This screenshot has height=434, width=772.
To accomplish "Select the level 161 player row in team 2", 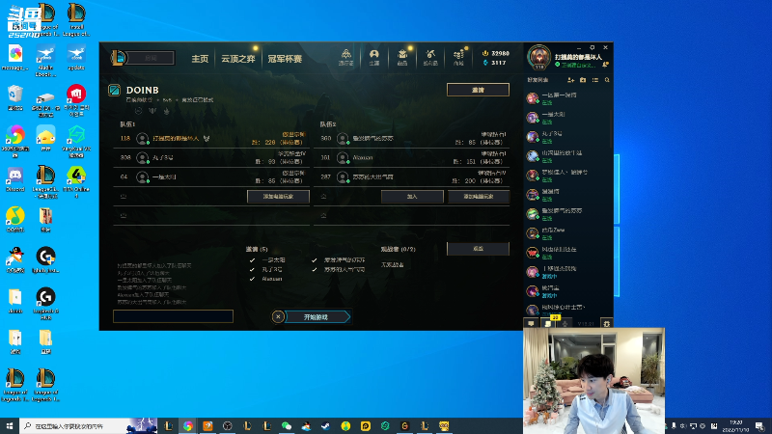I will (412, 157).
